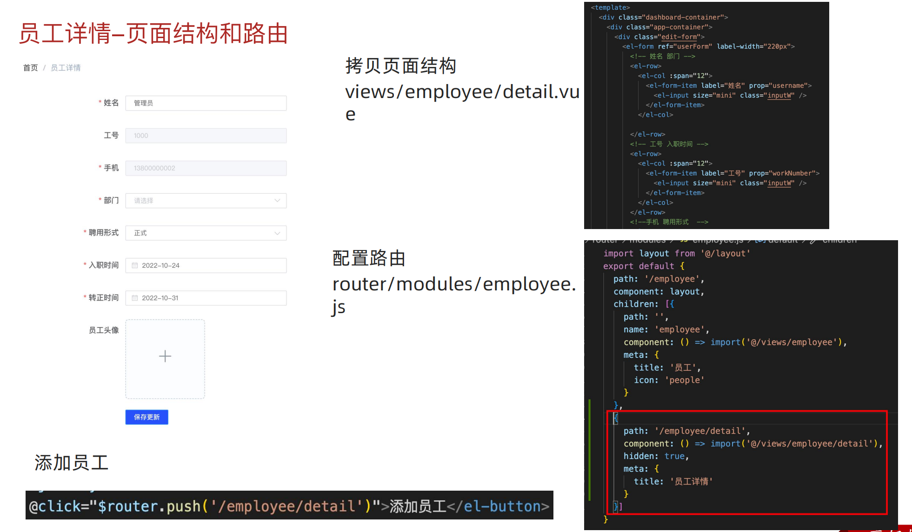This screenshot has height=532, width=912.
Task: Click 'modules' in the editor breadcrumb path
Action: tap(647, 240)
